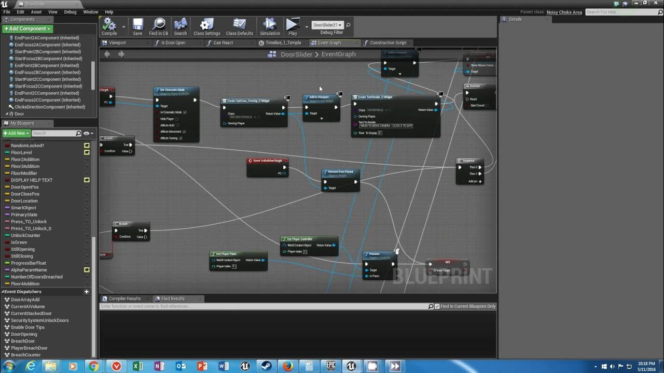664x373 pixels.
Task: Click search icon in Find Results bar
Action: (x=431, y=306)
